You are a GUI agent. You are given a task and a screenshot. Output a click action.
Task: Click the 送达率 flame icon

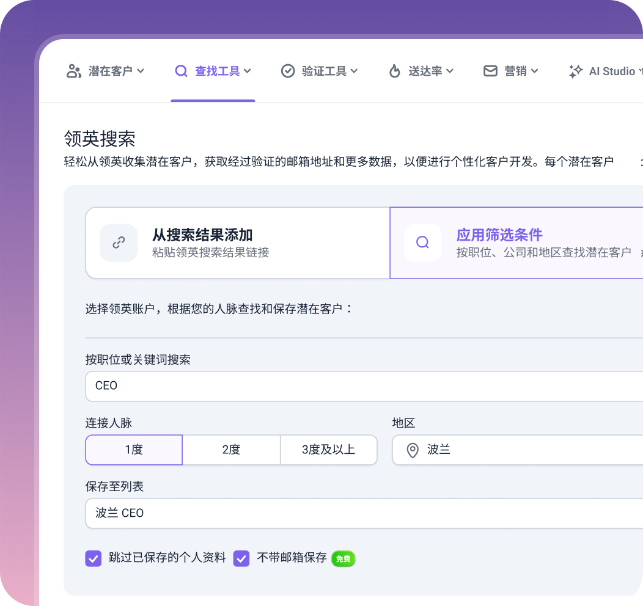coord(394,71)
